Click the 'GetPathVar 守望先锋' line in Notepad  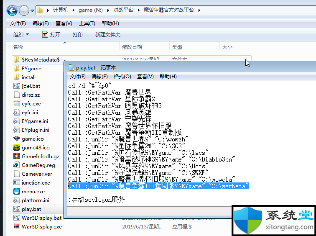(x=110, y=119)
